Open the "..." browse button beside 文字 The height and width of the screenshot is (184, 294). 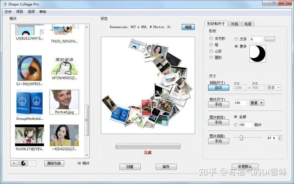tap(269, 39)
